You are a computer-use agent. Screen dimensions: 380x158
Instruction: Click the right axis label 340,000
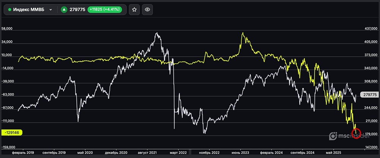[371, 68]
